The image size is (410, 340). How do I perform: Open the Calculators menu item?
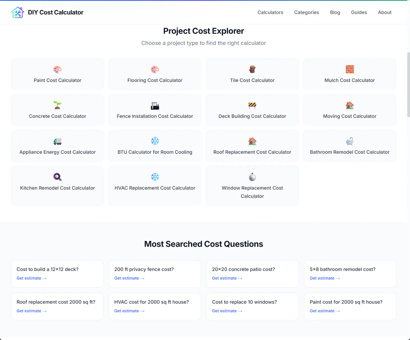[x=270, y=12]
